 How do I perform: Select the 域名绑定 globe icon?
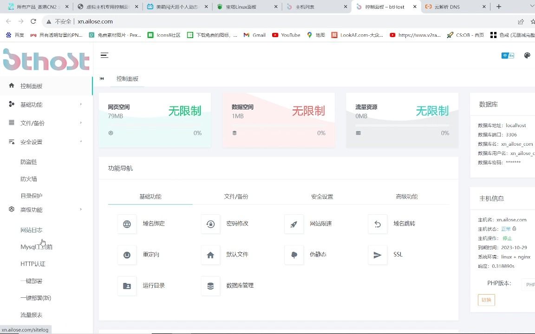coord(127,224)
